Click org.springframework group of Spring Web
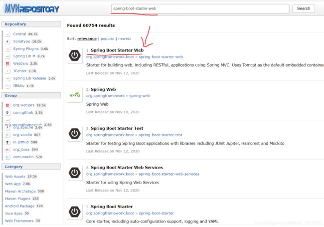 (105, 96)
